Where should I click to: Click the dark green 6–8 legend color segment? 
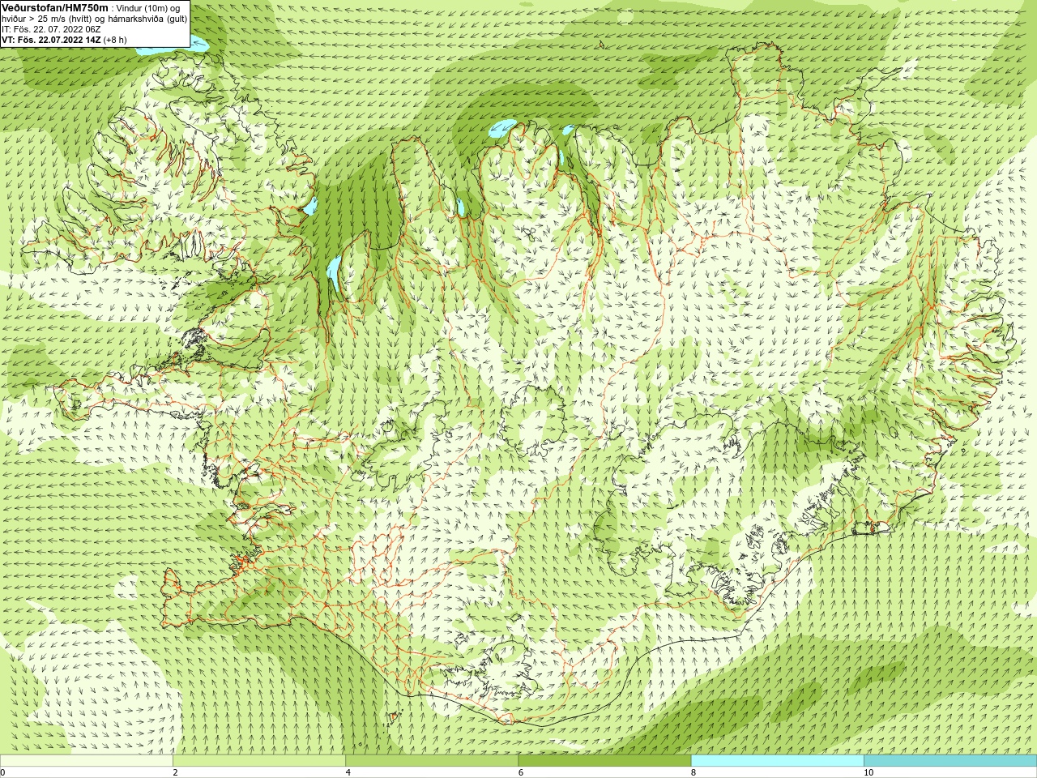604,761
